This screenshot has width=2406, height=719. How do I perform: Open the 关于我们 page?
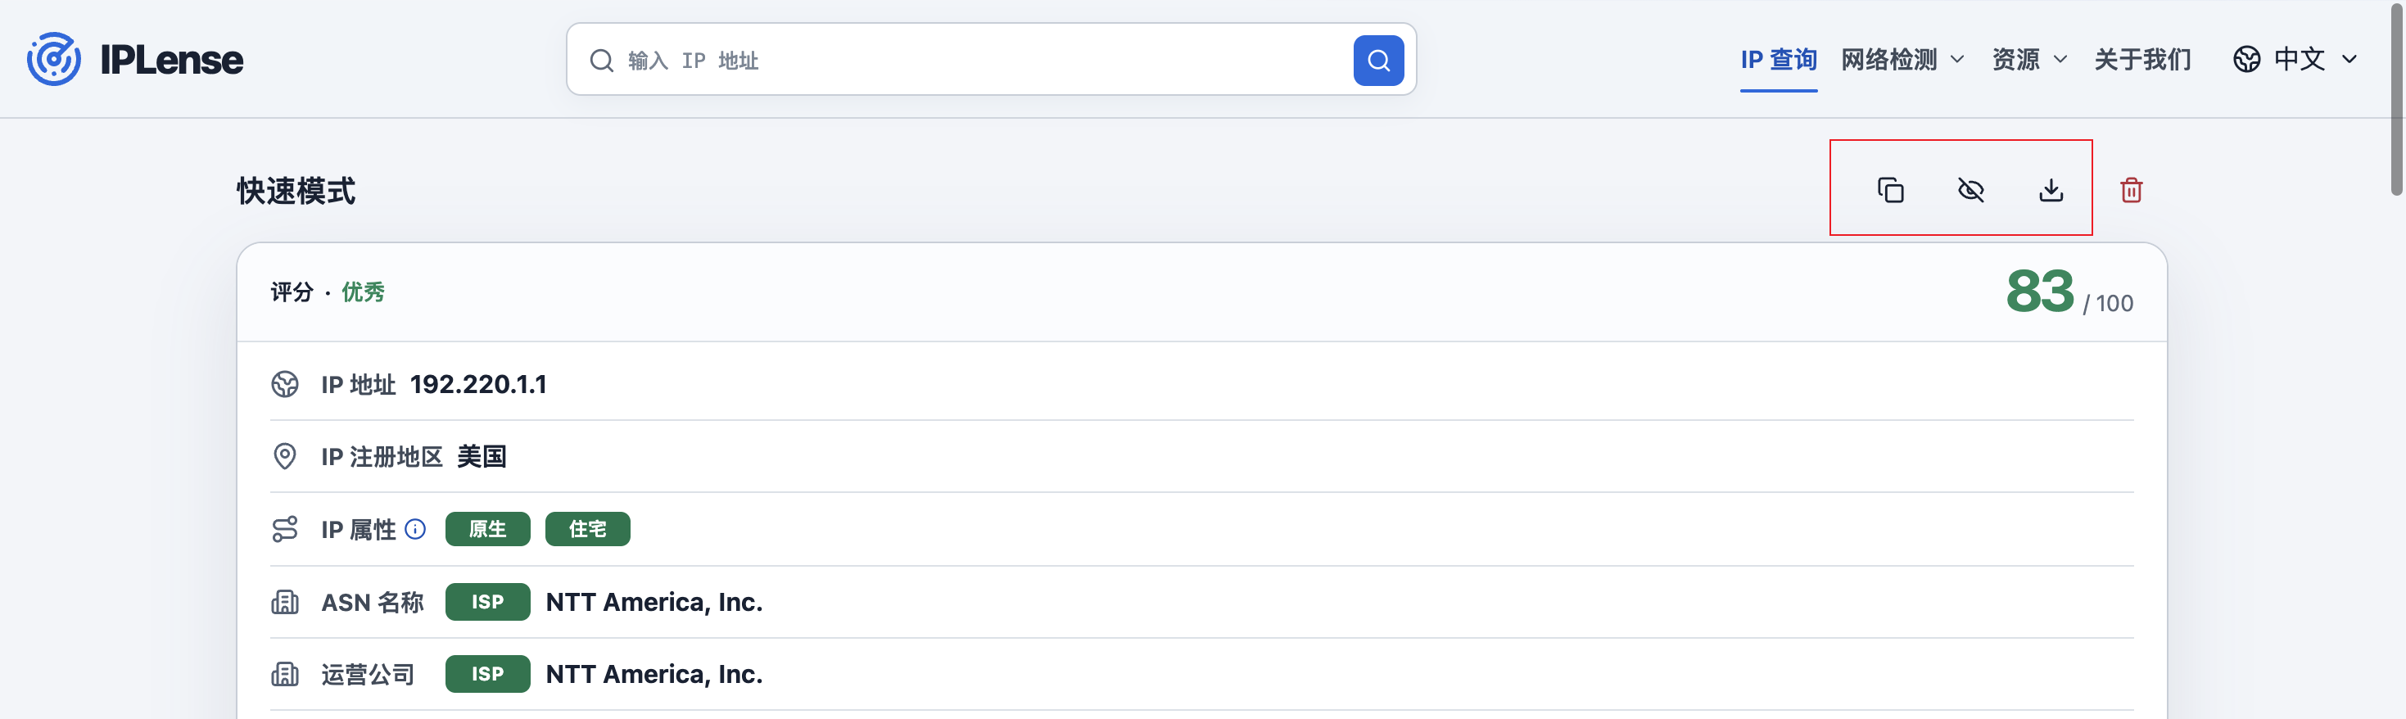pyautogui.click(x=2141, y=60)
